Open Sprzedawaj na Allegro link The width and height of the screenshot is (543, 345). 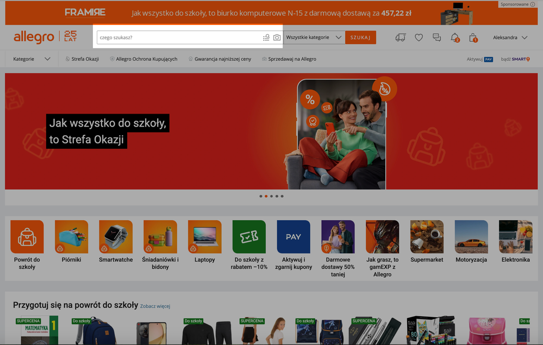289,59
